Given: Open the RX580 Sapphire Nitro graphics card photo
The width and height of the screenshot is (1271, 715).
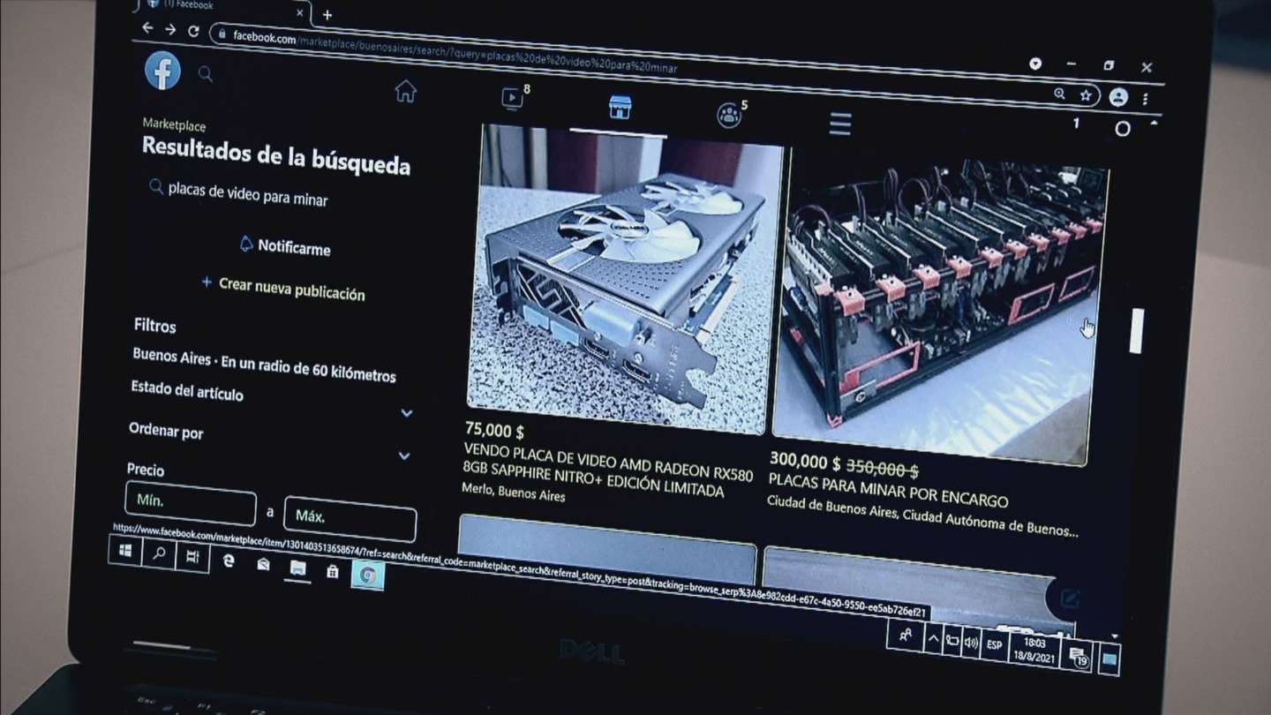Looking at the screenshot, I should 625,279.
